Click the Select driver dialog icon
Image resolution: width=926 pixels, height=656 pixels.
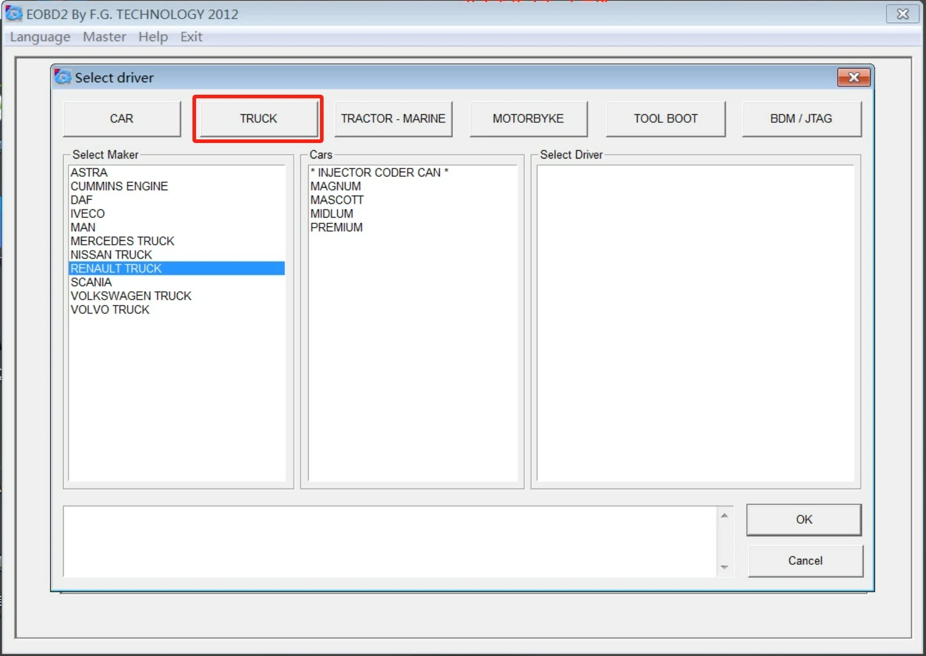[63, 77]
